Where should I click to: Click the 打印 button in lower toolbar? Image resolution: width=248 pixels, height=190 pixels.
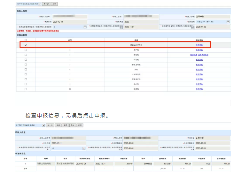point(80,125)
